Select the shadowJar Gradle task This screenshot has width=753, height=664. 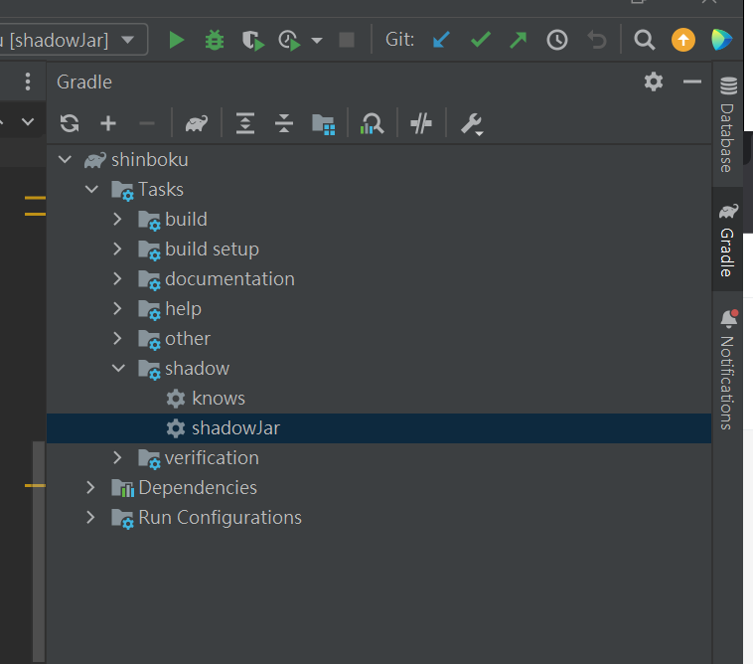(235, 428)
